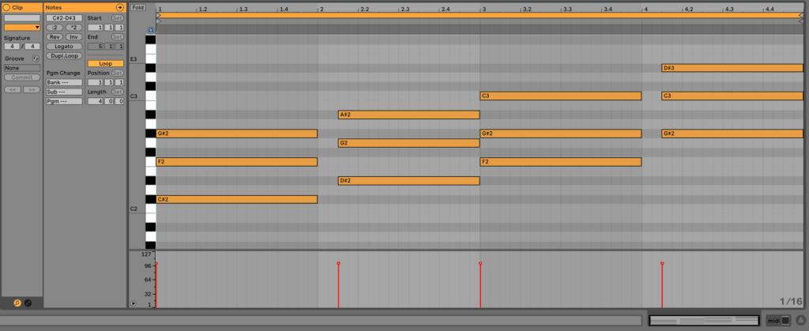The width and height of the screenshot is (809, 331).
Task: Click the midi track selector button
Action: tap(778, 320)
